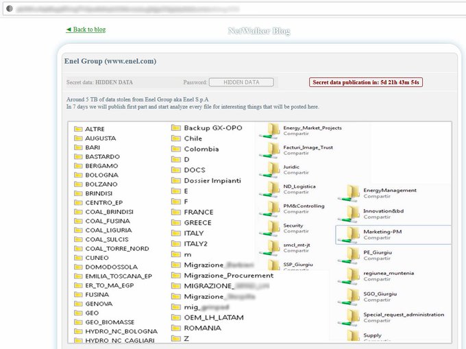Click the folder named Z
The width and height of the screenshot is (466, 349).
[180, 339]
